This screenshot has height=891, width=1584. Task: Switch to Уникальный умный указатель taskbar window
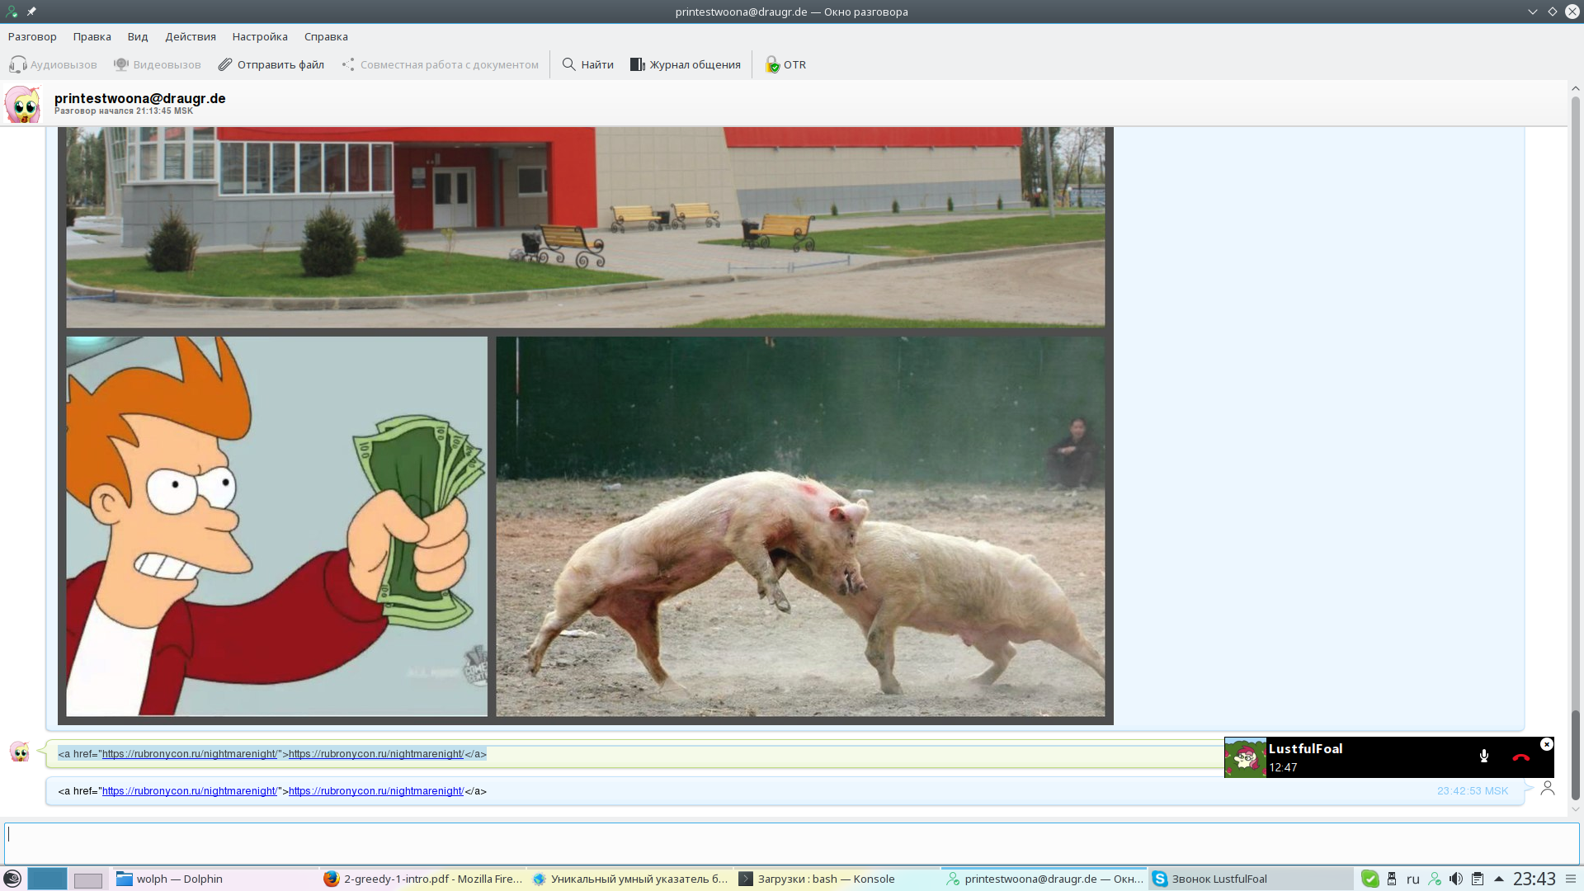point(630,879)
